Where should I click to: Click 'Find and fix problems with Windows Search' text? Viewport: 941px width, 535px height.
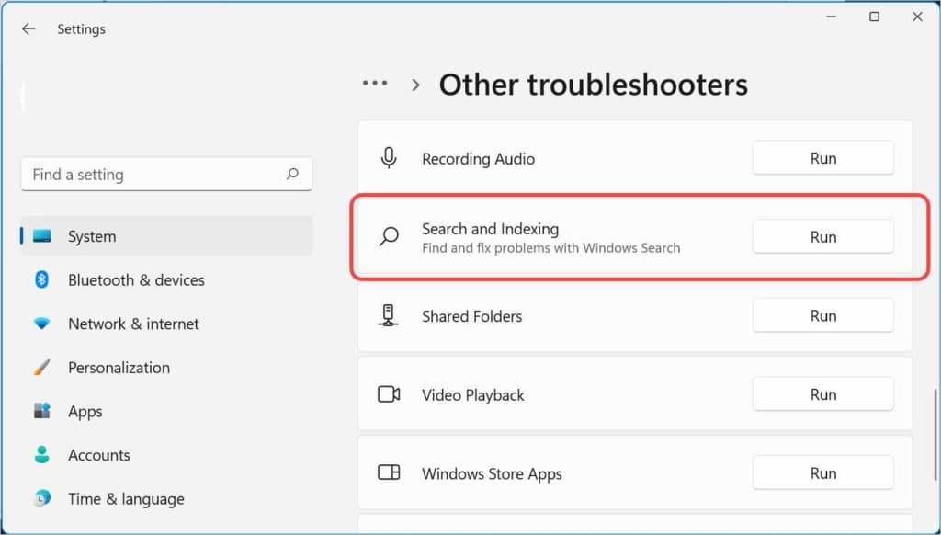[551, 248]
